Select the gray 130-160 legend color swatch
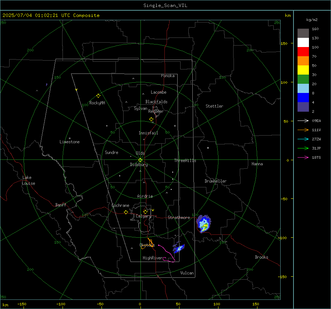The image size is (331, 309). [x=303, y=33]
